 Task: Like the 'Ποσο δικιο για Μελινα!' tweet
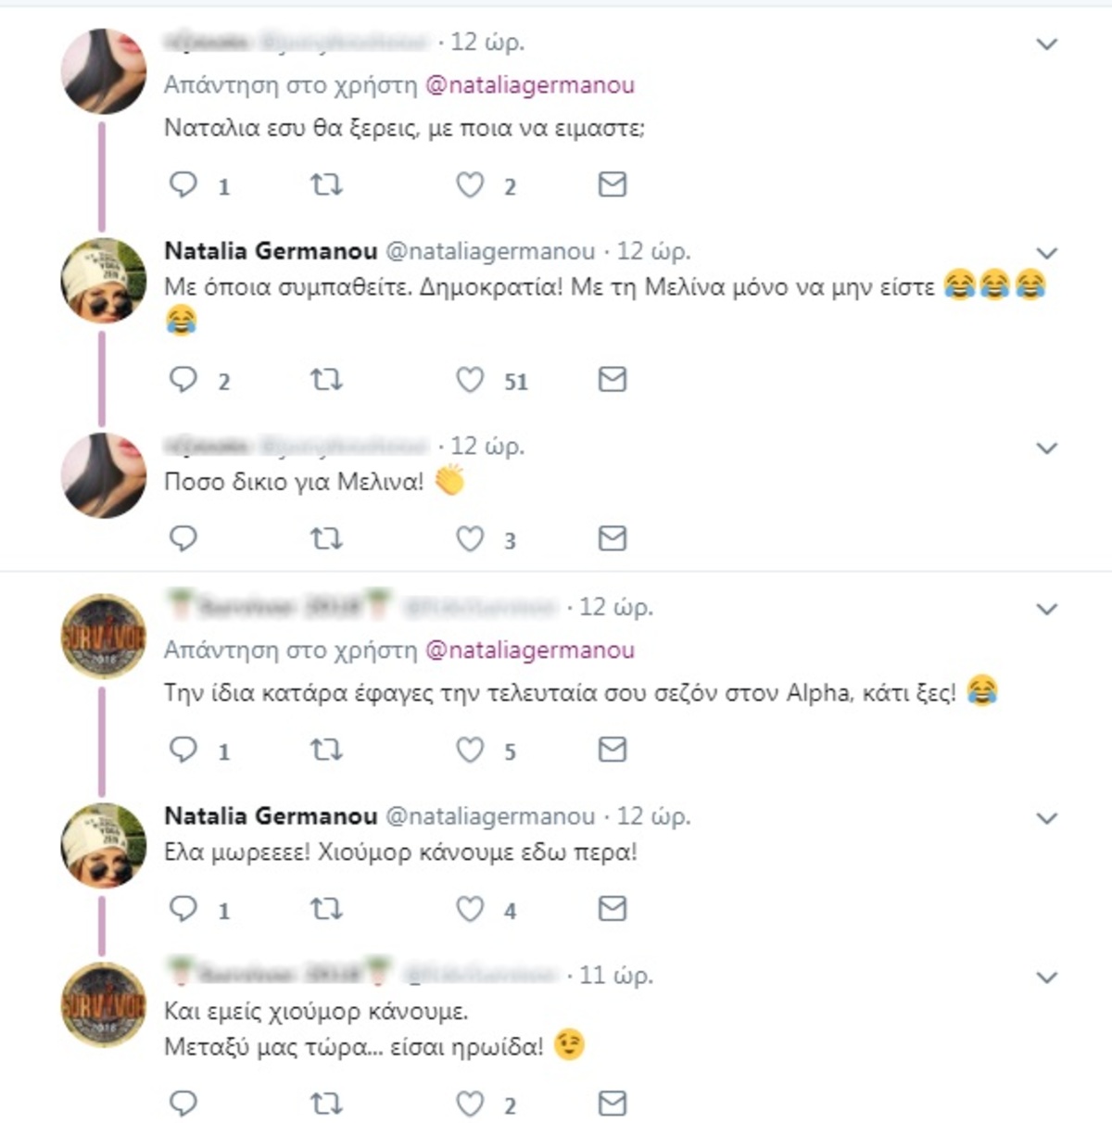pos(470,538)
